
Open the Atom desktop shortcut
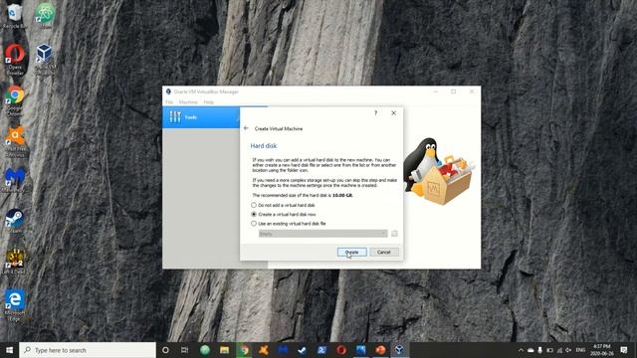coord(45,16)
